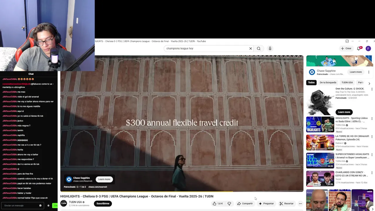
Task: Click the green Chat send button
Action: coord(55,206)
